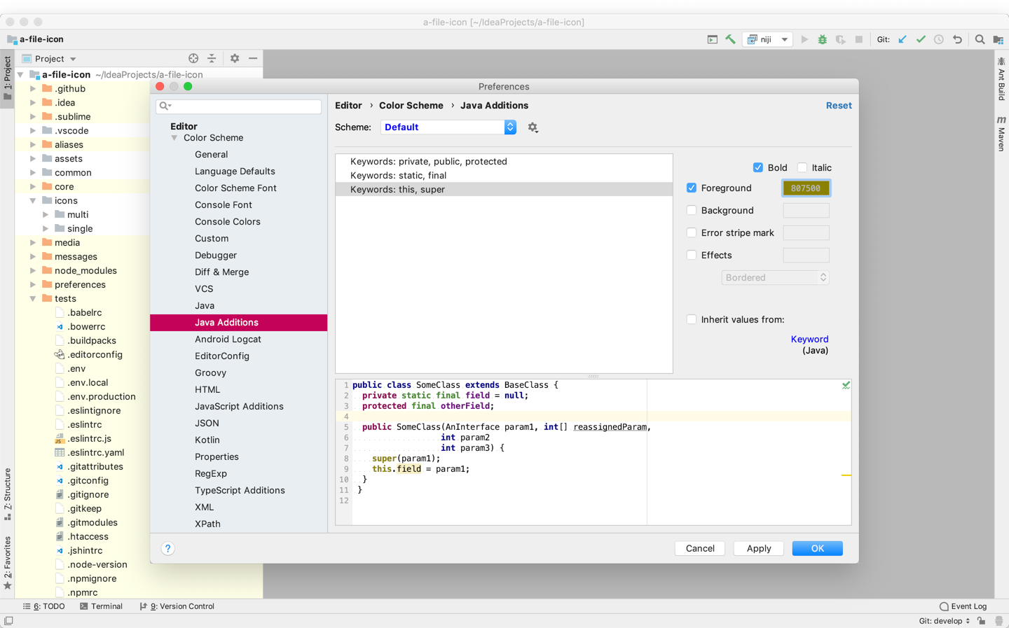Select Keywords: static, final list row
1009x628 pixels.
[504, 176]
